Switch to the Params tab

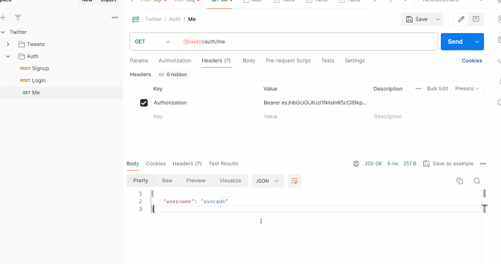point(139,61)
